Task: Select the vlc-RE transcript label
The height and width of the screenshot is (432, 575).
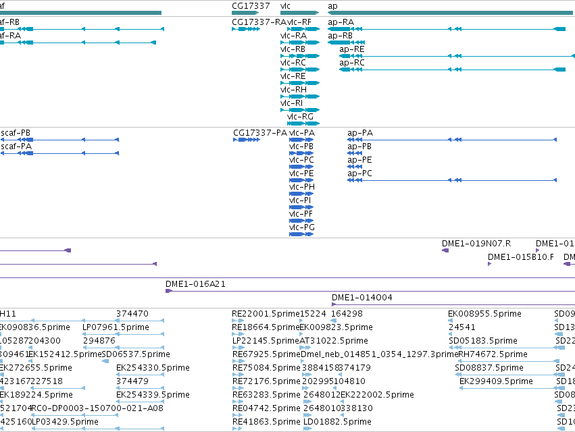Action: click(x=293, y=76)
